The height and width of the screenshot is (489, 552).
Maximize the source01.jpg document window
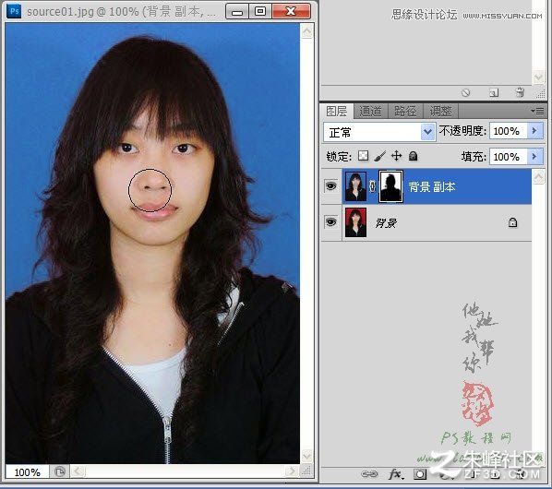[260, 12]
